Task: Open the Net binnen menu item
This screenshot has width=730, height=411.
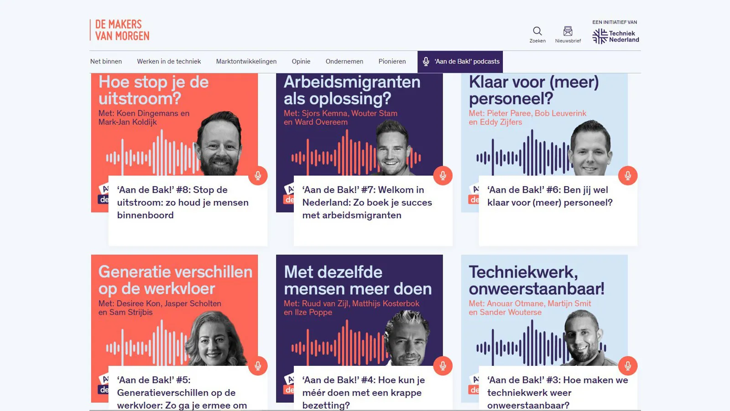Action: pos(106,61)
